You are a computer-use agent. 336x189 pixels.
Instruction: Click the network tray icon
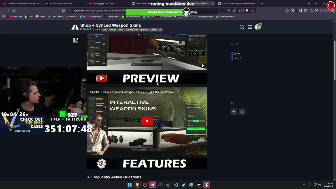(315, 185)
